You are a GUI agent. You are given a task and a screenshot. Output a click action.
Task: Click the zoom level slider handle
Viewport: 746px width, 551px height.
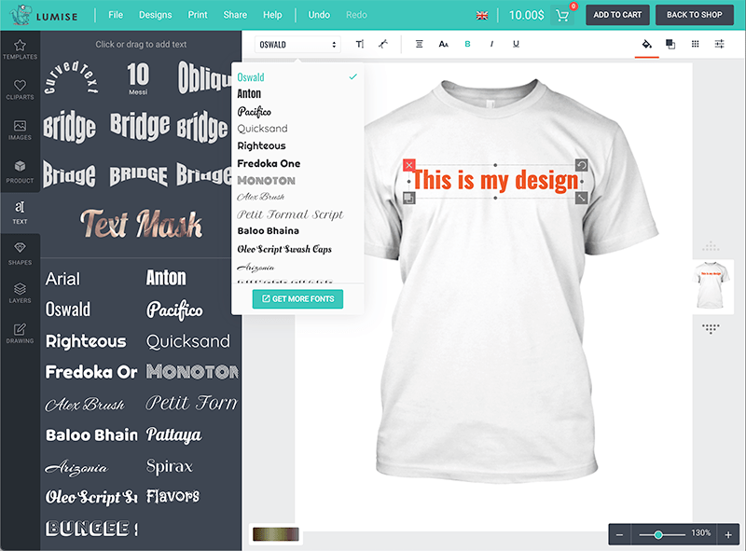tap(658, 534)
